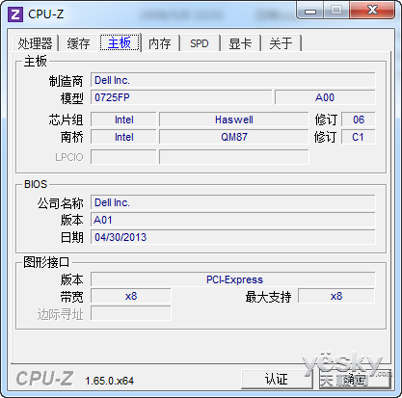Click the graphics interface version PCI-Express field
This screenshot has height=398, width=402.
233,279
